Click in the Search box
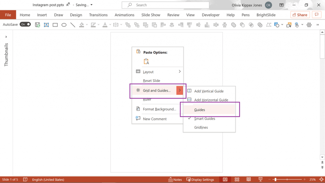 coord(165,5)
